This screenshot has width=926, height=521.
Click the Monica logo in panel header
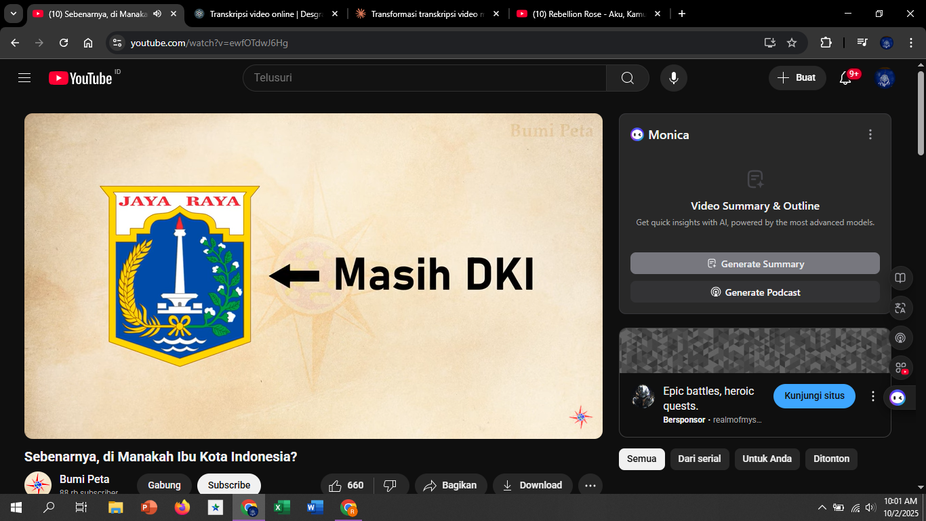point(637,134)
